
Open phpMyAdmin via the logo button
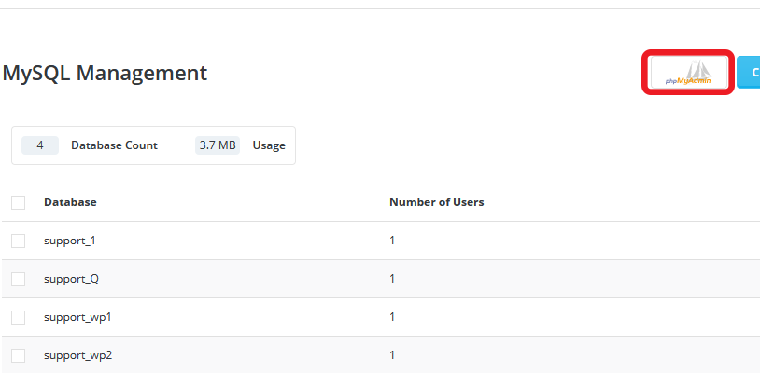pos(688,72)
